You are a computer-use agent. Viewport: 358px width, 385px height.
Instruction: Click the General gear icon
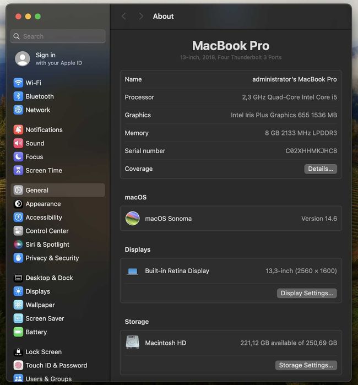click(x=18, y=190)
